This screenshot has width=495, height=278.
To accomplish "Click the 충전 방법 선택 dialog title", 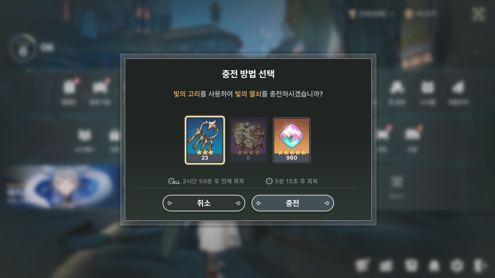I will (x=248, y=74).
